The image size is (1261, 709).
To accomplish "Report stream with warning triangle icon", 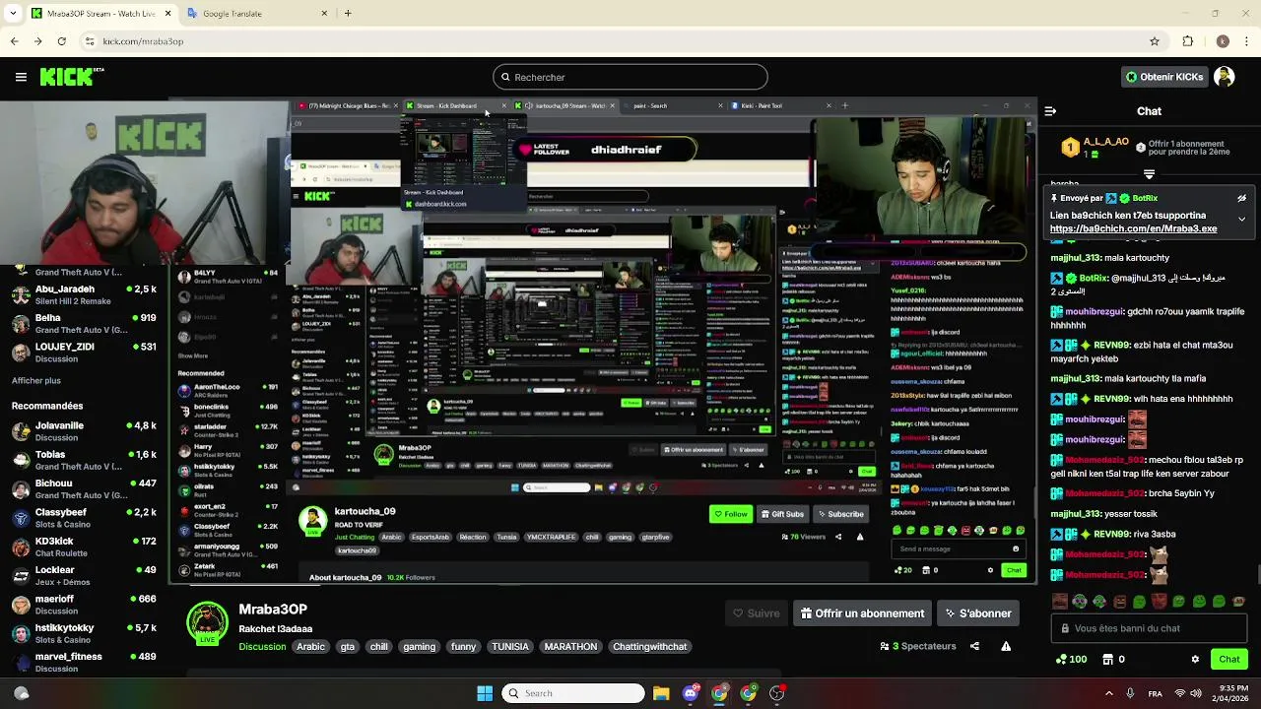I will [x=1006, y=646].
